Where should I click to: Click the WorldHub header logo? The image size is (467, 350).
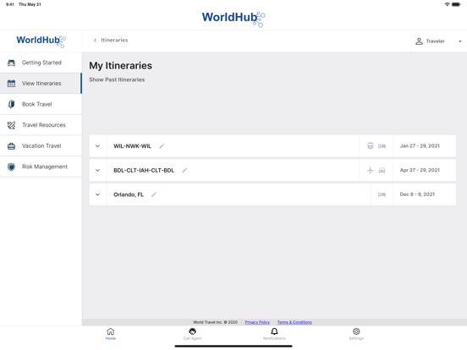click(233, 19)
